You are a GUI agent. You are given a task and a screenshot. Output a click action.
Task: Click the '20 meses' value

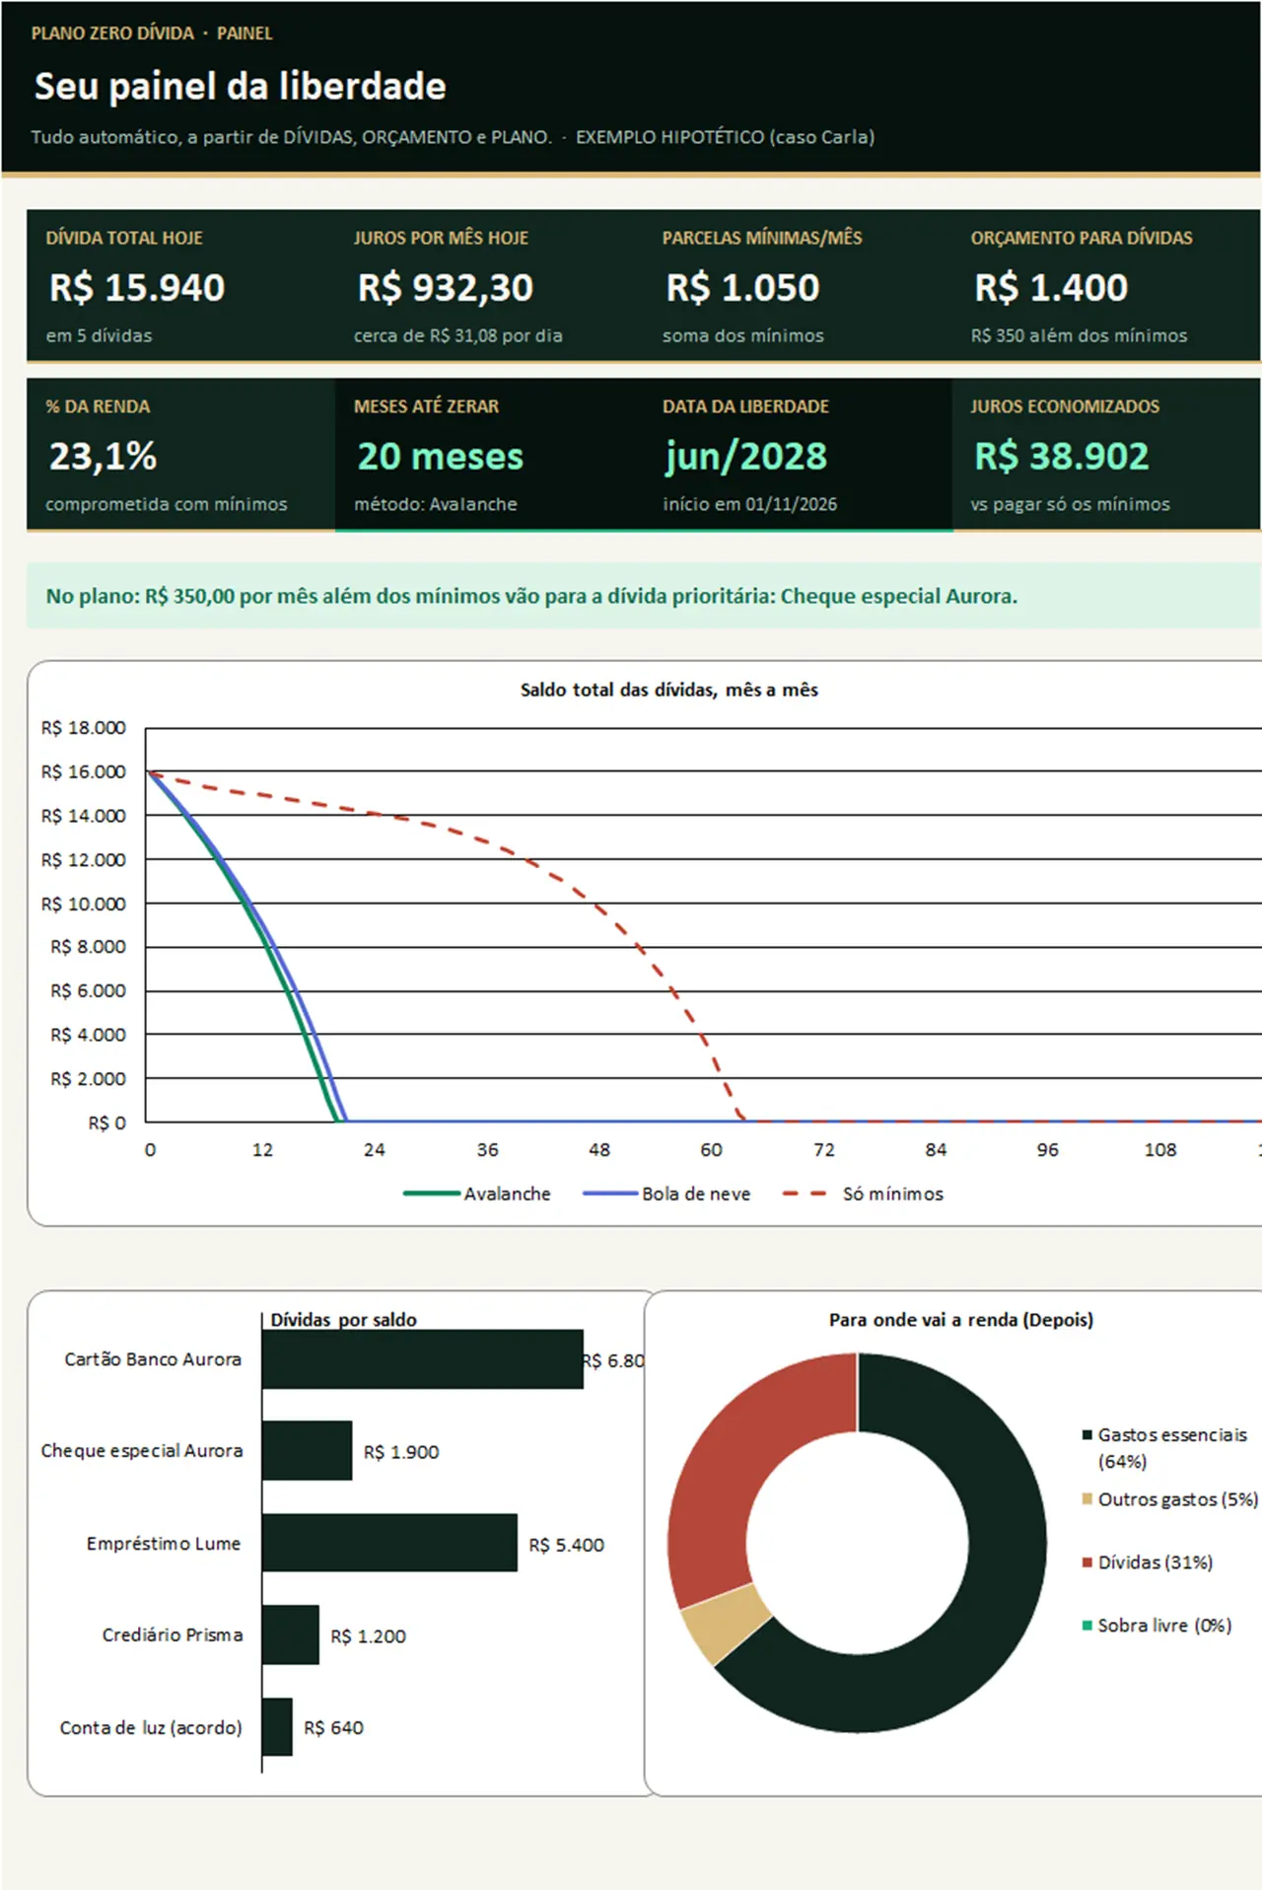[441, 457]
